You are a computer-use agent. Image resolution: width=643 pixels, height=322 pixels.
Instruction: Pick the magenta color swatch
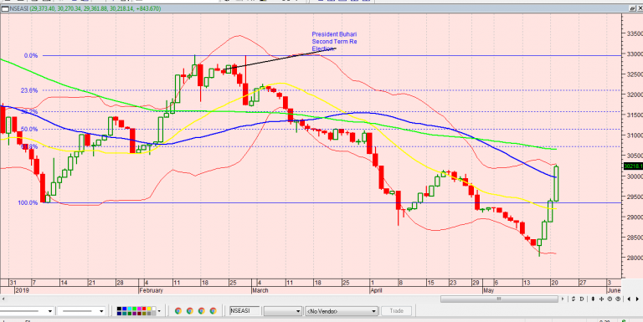pyautogui.click(x=140, y=309)
